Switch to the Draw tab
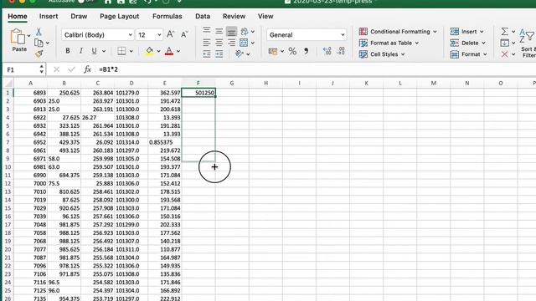 (x=79, y=17)
